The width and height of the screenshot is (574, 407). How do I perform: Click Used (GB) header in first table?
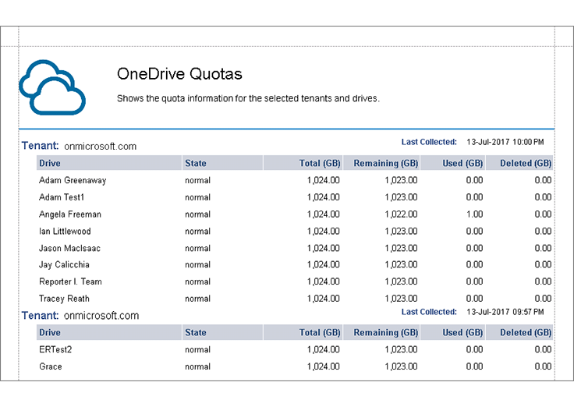453,163
